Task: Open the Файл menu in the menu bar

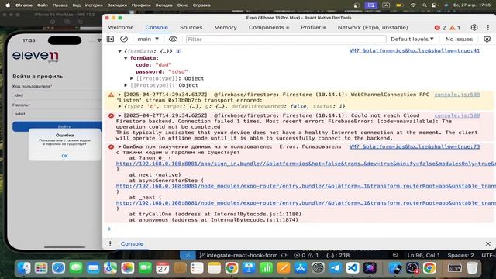Action: 43,5
